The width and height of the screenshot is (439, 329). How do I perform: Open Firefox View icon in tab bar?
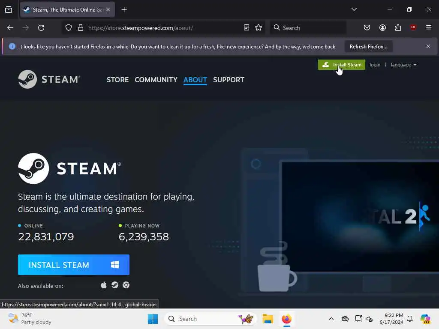pyautogui.click(x=9, y=9)
